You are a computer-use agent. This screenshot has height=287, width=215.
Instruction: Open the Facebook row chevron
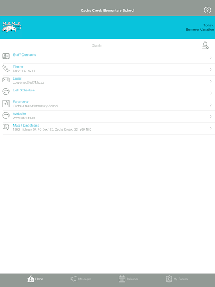pyautogui.click(x=211, y=105)
